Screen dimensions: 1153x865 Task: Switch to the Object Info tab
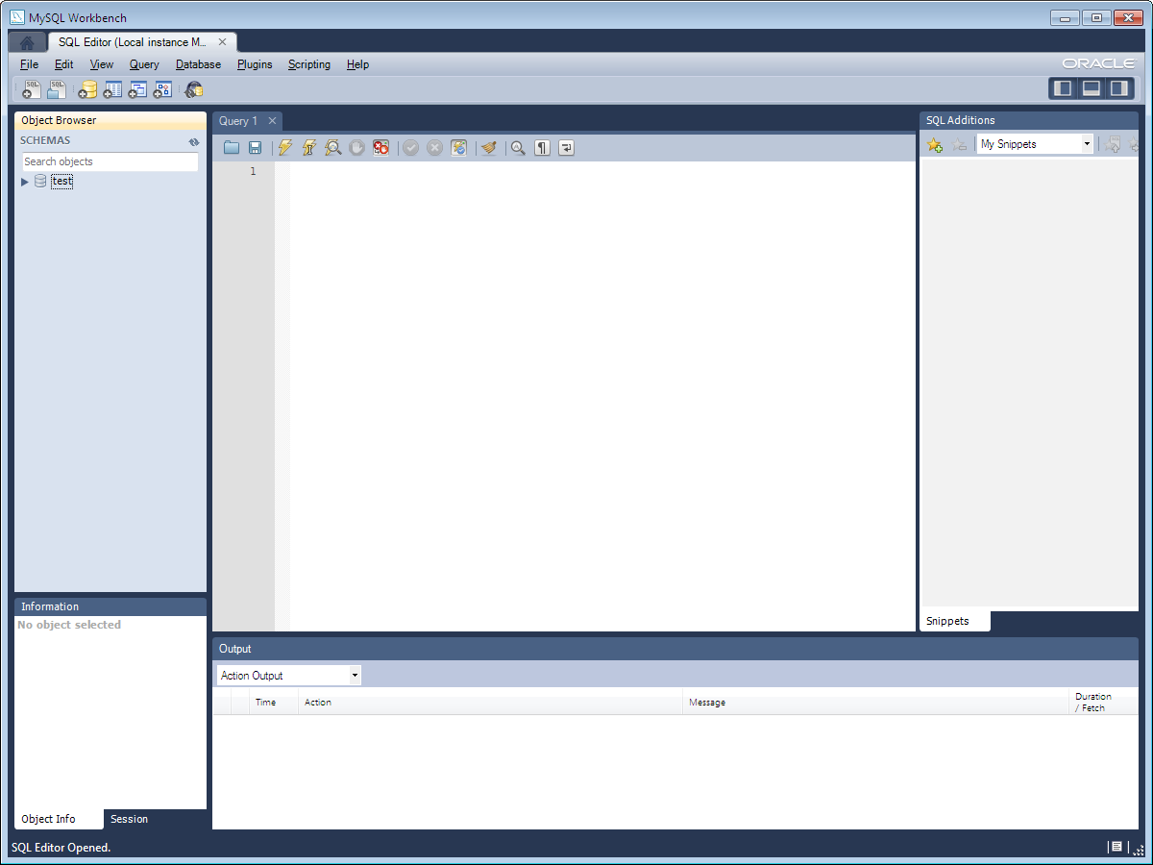[x=59, y=819]
